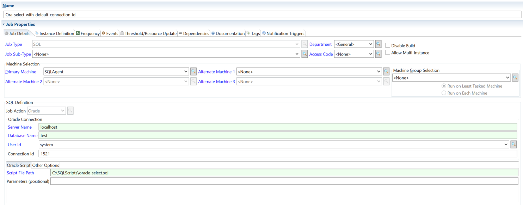523x205 pixels.
Task: Click the Job Action lookup magnifier
Action: click(x=70, y=111)
